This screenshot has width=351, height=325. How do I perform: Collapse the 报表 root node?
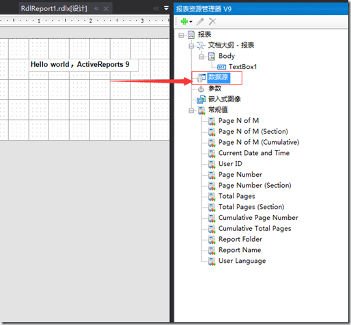pyautogui.click(x=181, y=35)
